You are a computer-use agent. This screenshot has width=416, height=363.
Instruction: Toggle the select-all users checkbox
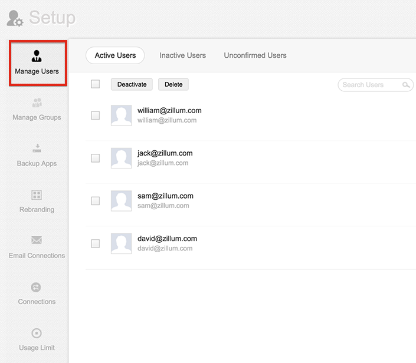(x=96, y=84)
